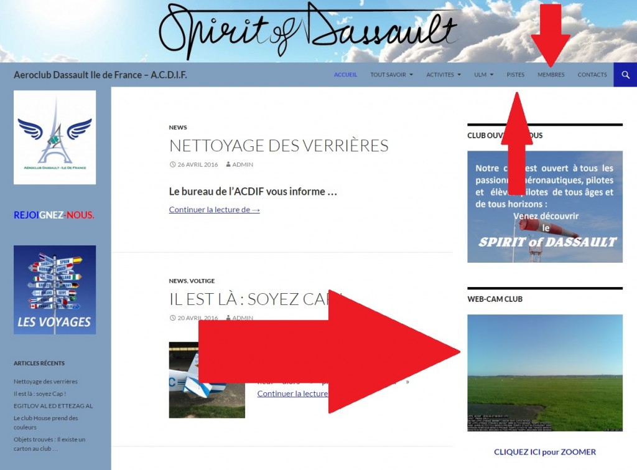The width and height of the screenshot is (637, 470).
Task: Open the 26 avril 2016 date link
Action: (x=197, y=165)
